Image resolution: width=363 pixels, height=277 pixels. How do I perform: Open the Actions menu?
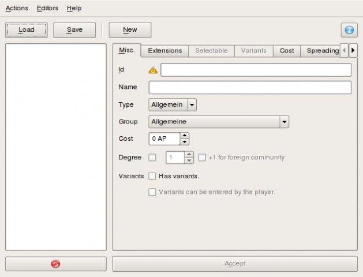pyautogui.click(x=17, y=8)
